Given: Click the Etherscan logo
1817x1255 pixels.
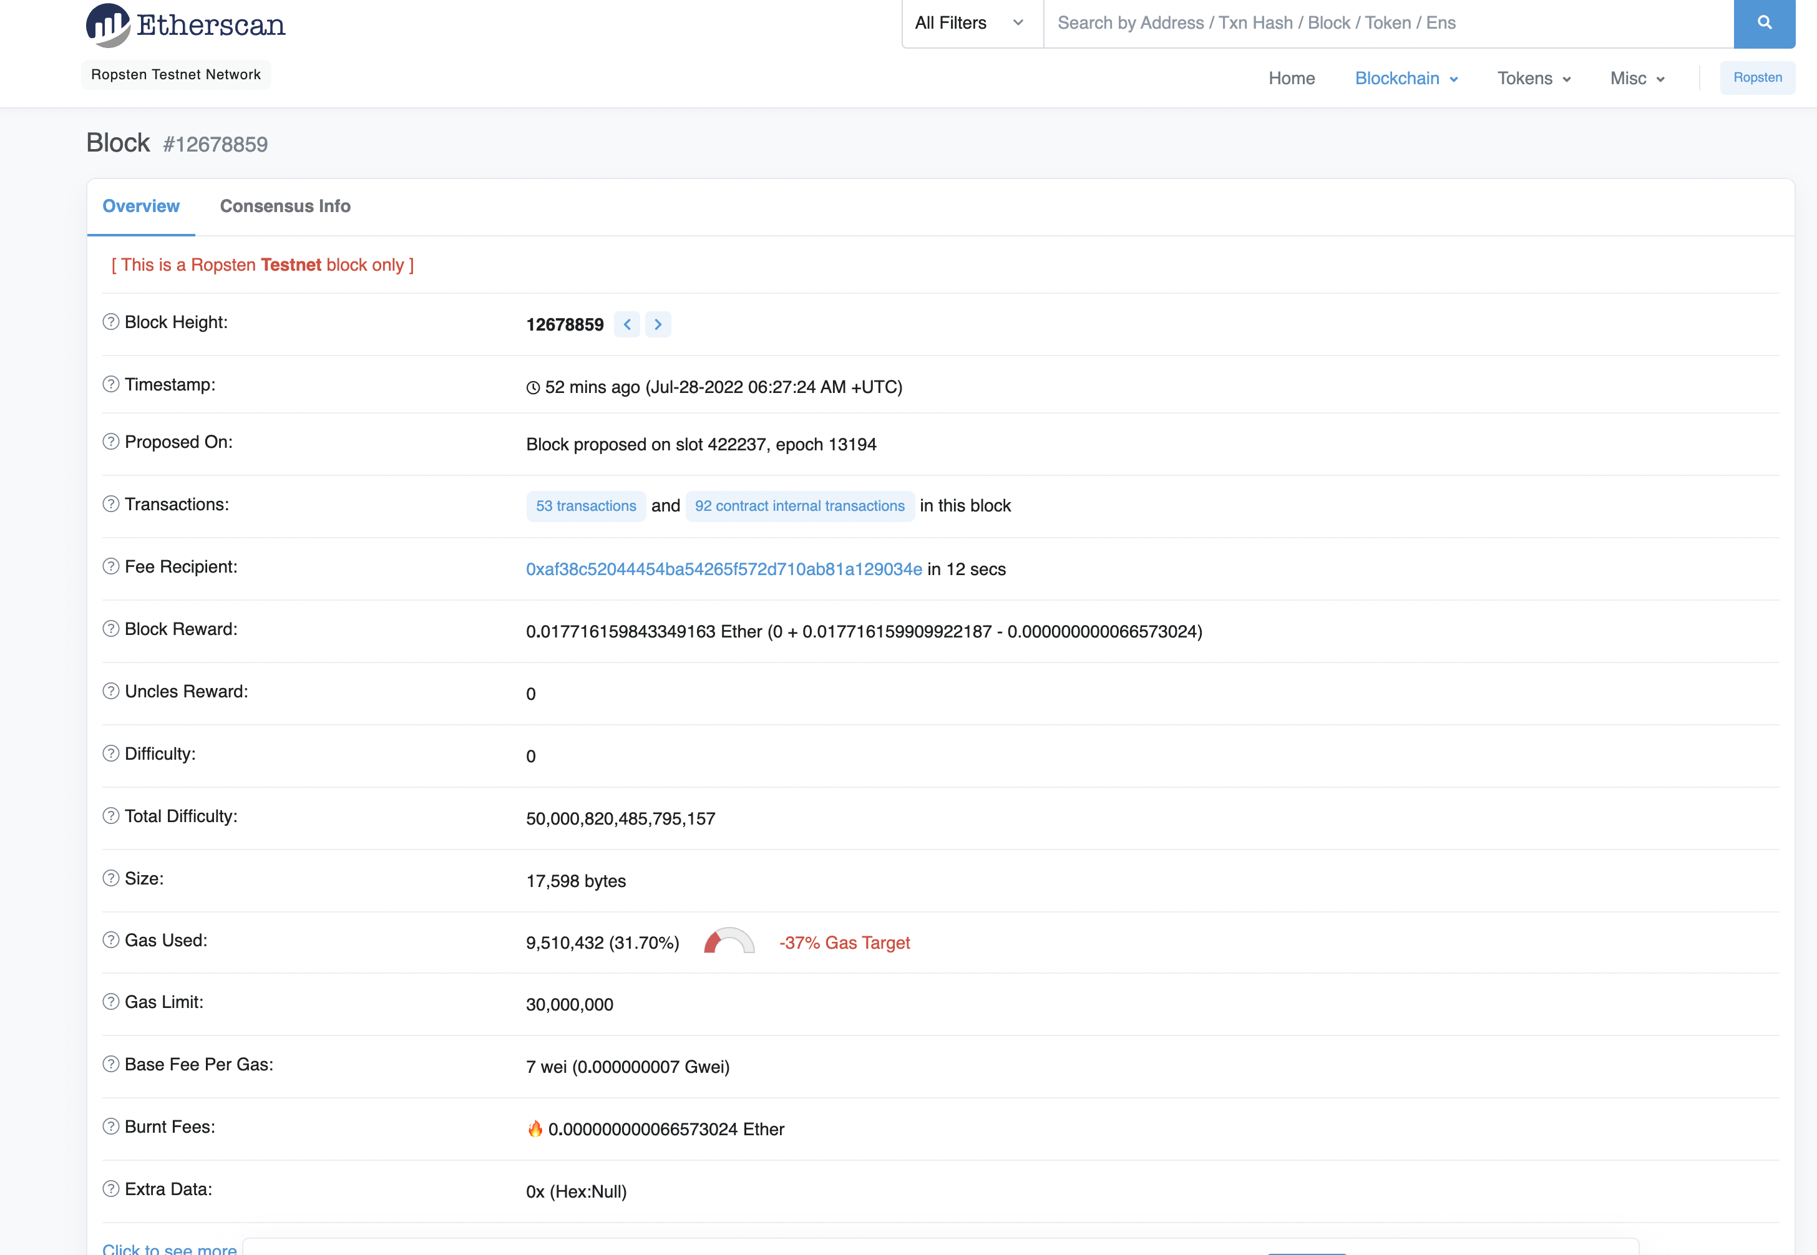Looking at the screenshot, I should [186, 24].
